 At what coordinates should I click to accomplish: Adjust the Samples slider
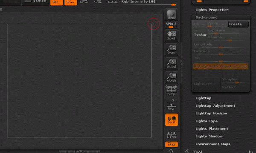235,80
